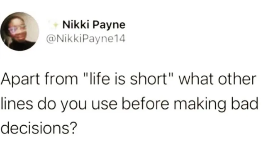Screen dimensions: 263x151
Task: Select the word "lines" in the tweet
Action: click(17, 103)
